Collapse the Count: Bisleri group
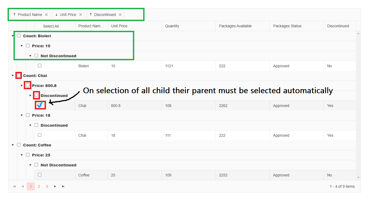The height and width of the screenshot is (201, 369). click(13, 36)
